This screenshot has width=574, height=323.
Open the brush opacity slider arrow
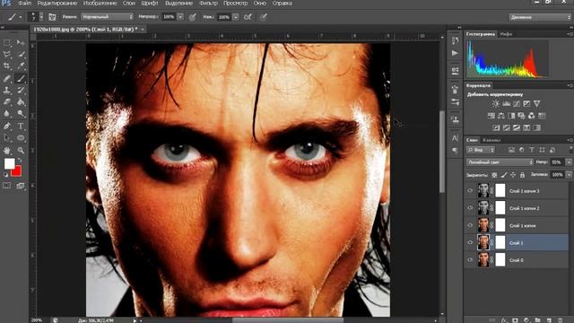click(x=180, y=17)
